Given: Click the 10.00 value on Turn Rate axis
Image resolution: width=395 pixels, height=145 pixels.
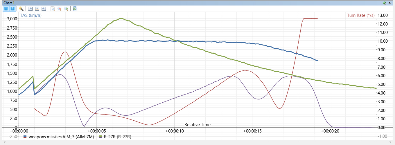Looking at the screenshot, I should (383, 41).
